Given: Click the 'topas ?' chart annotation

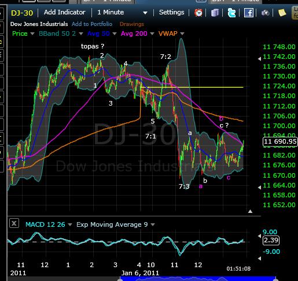Looking at the screenshot, I should coord(93,46).
